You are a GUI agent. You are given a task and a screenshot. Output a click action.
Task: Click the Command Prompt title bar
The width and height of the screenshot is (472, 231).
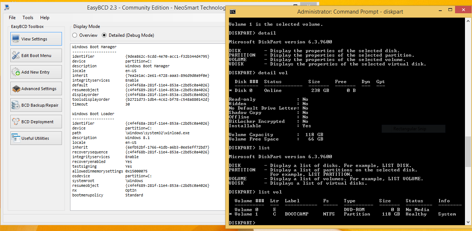pyautogui.click(x=350, y=12)
